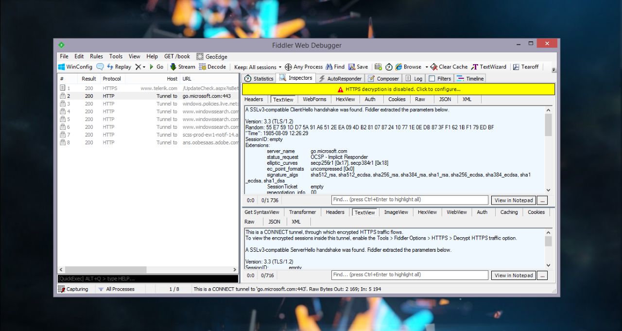Click session list scroll right arrow
Image resolution: width=622 pixels, height=331 pixels.
pyautogui.click(x=235, y=270)
